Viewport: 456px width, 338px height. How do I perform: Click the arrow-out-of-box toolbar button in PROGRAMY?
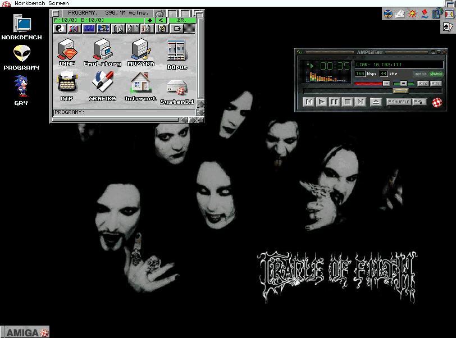(177, 29)
